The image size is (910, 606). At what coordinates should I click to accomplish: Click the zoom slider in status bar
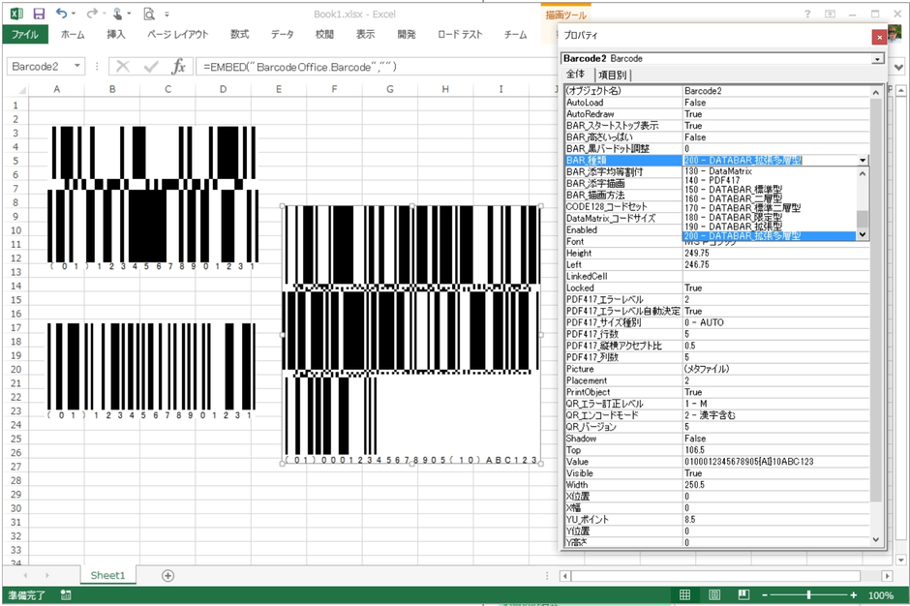808,595
